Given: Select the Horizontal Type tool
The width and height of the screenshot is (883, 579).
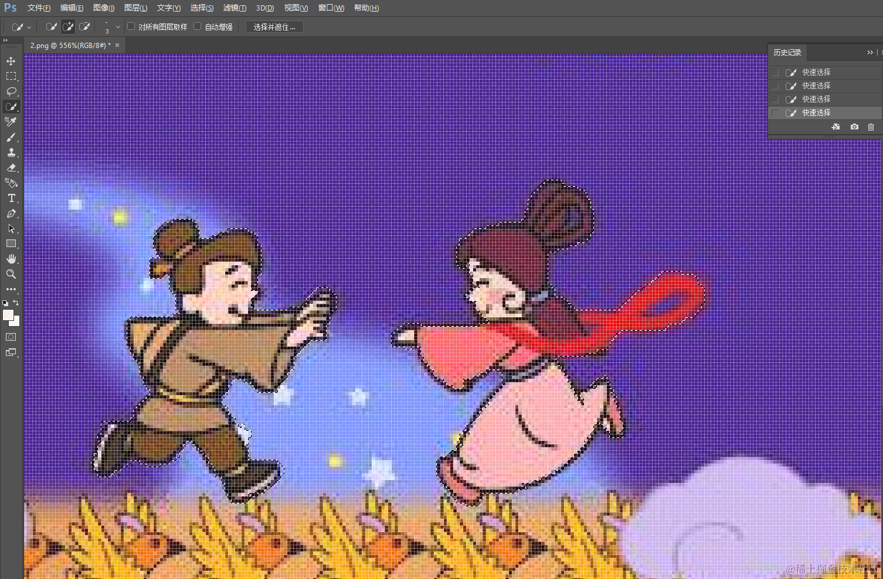Looking at the screenshot, I should pyautogui.click(x=11, y=198).
